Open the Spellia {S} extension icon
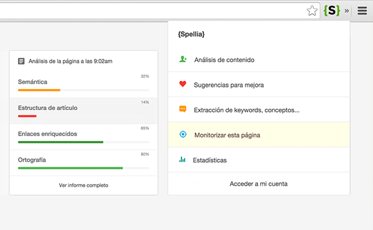The height and width of the screenshot is (230, 373). 332,11
